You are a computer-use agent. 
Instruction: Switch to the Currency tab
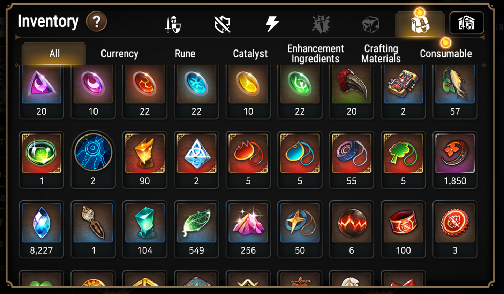[120, 54]
